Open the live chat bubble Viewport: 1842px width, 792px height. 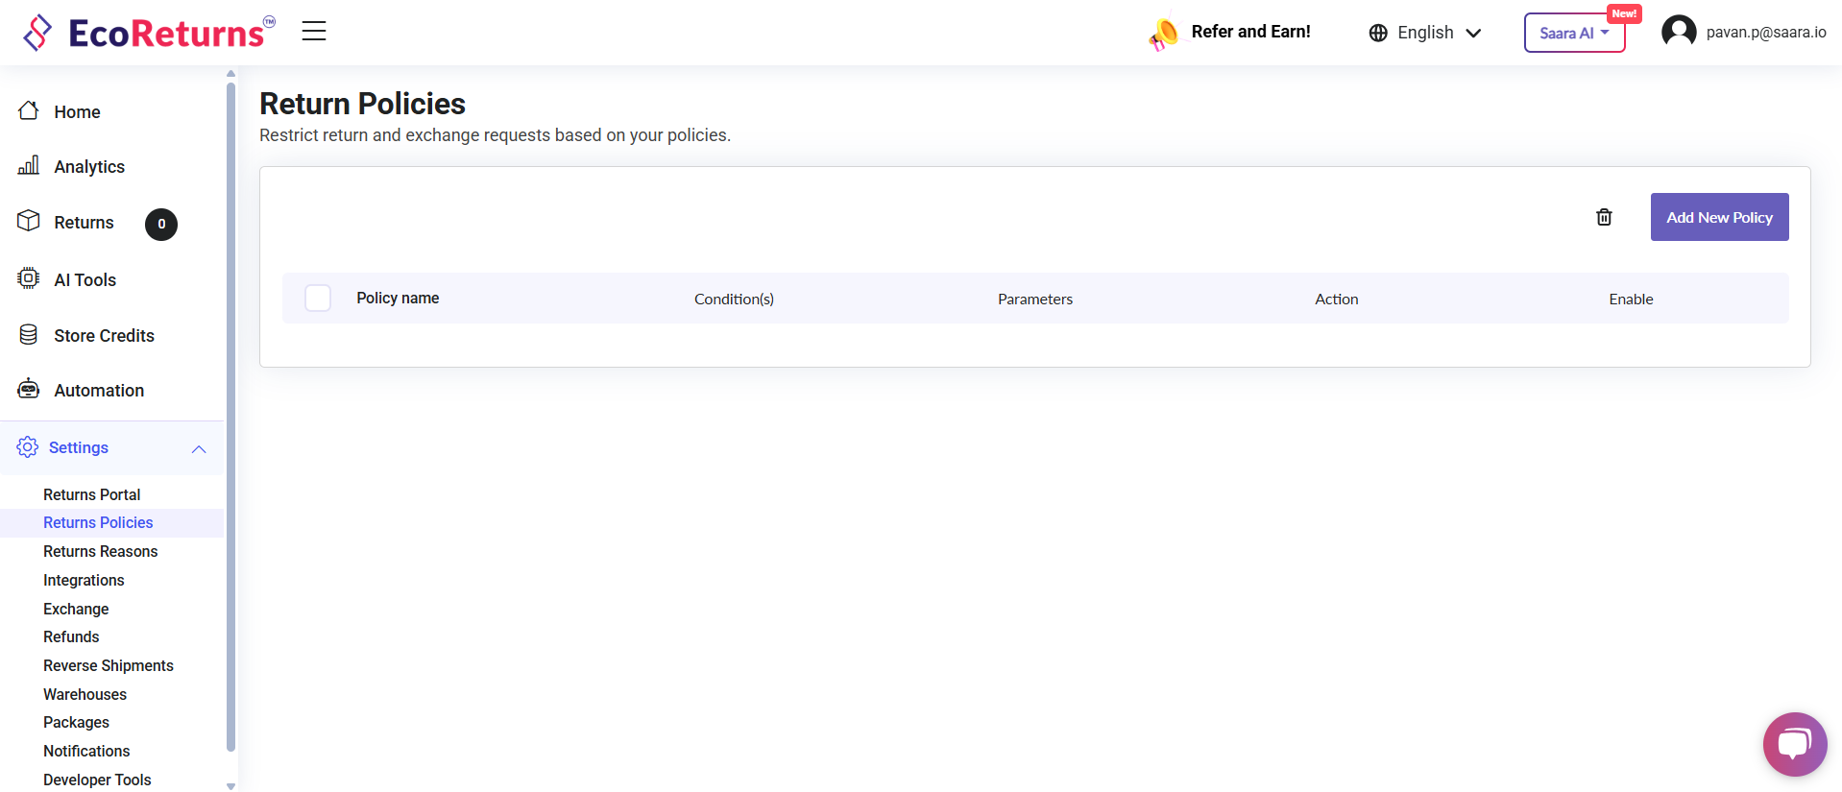[x=1794, y=744]
